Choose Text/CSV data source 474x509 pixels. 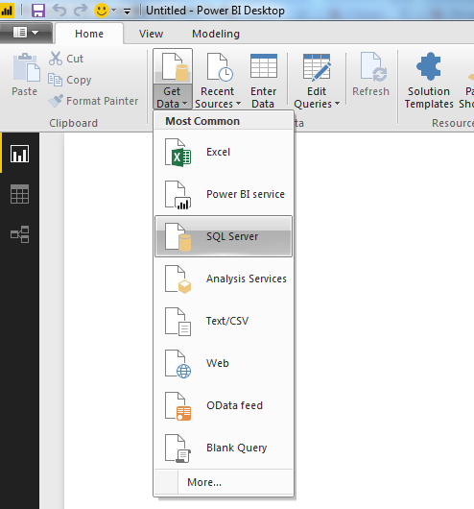click(x=224, y=321)
